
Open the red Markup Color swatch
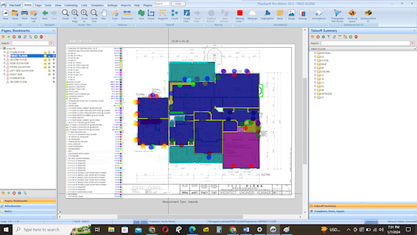(240, 15)
